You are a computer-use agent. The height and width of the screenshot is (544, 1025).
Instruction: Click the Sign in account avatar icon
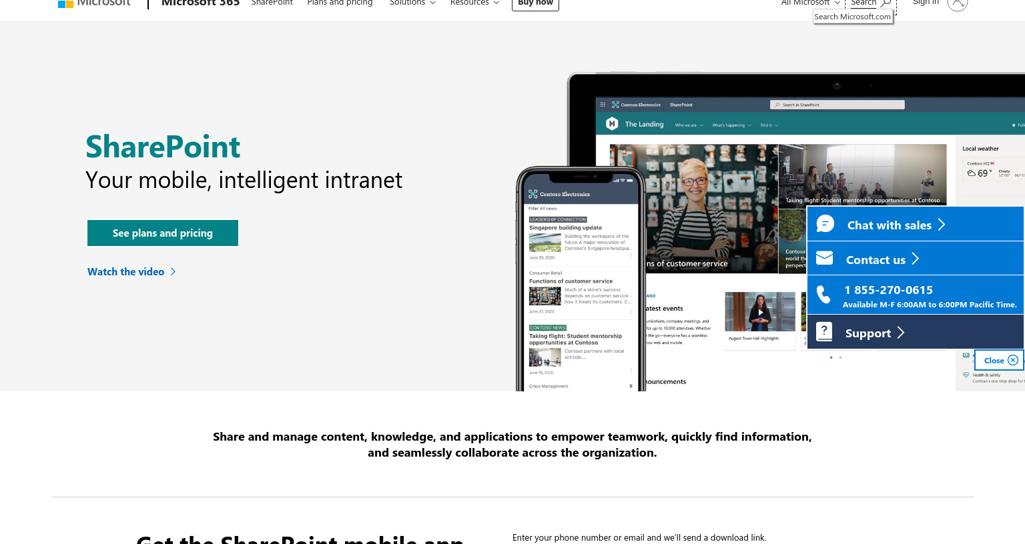tap(957, 3)
